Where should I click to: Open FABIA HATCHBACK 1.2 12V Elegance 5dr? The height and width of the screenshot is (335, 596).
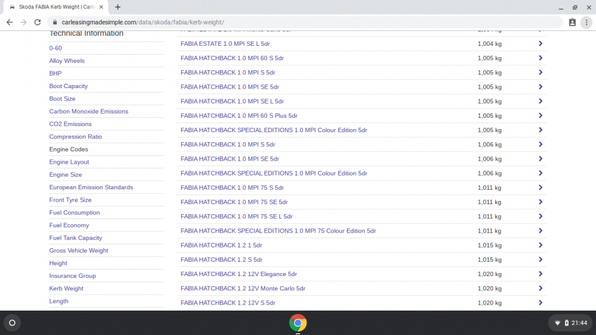tap(239, 274)
